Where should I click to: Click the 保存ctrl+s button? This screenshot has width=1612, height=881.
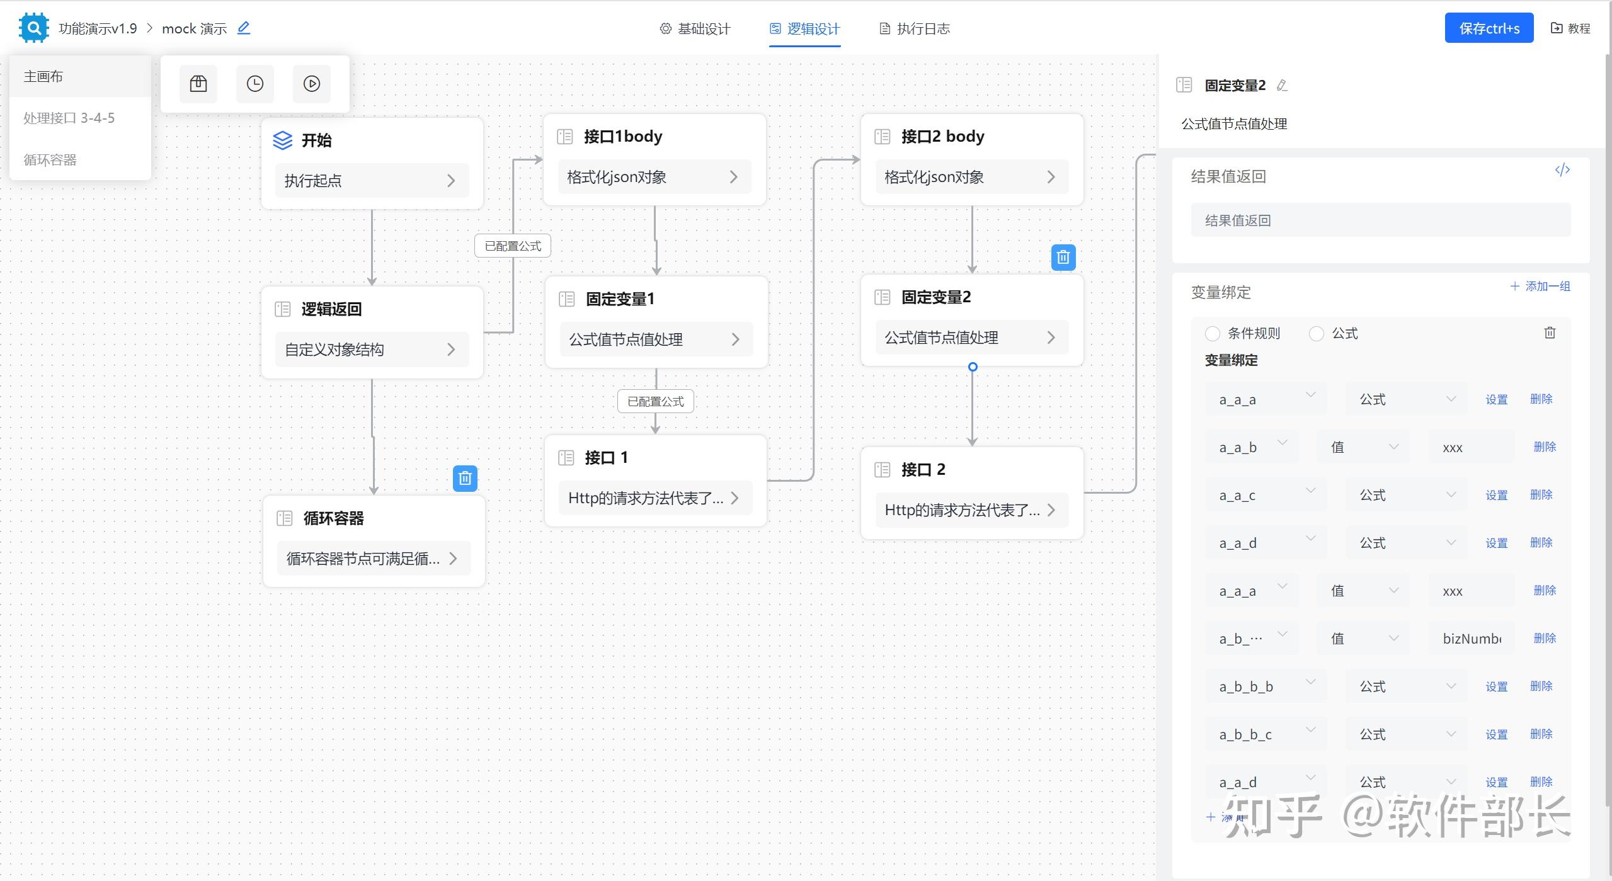click(x=1489, y=28)
